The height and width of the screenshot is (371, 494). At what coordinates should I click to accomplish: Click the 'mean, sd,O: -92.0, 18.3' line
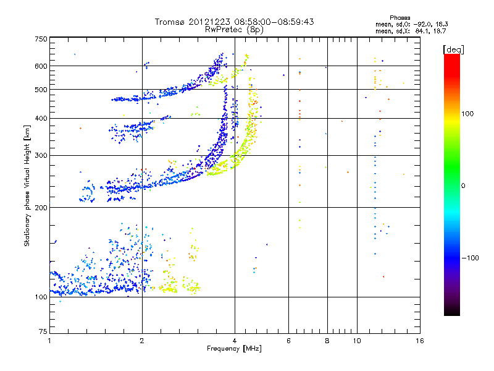pyautogui.click(x=411, y=24)
